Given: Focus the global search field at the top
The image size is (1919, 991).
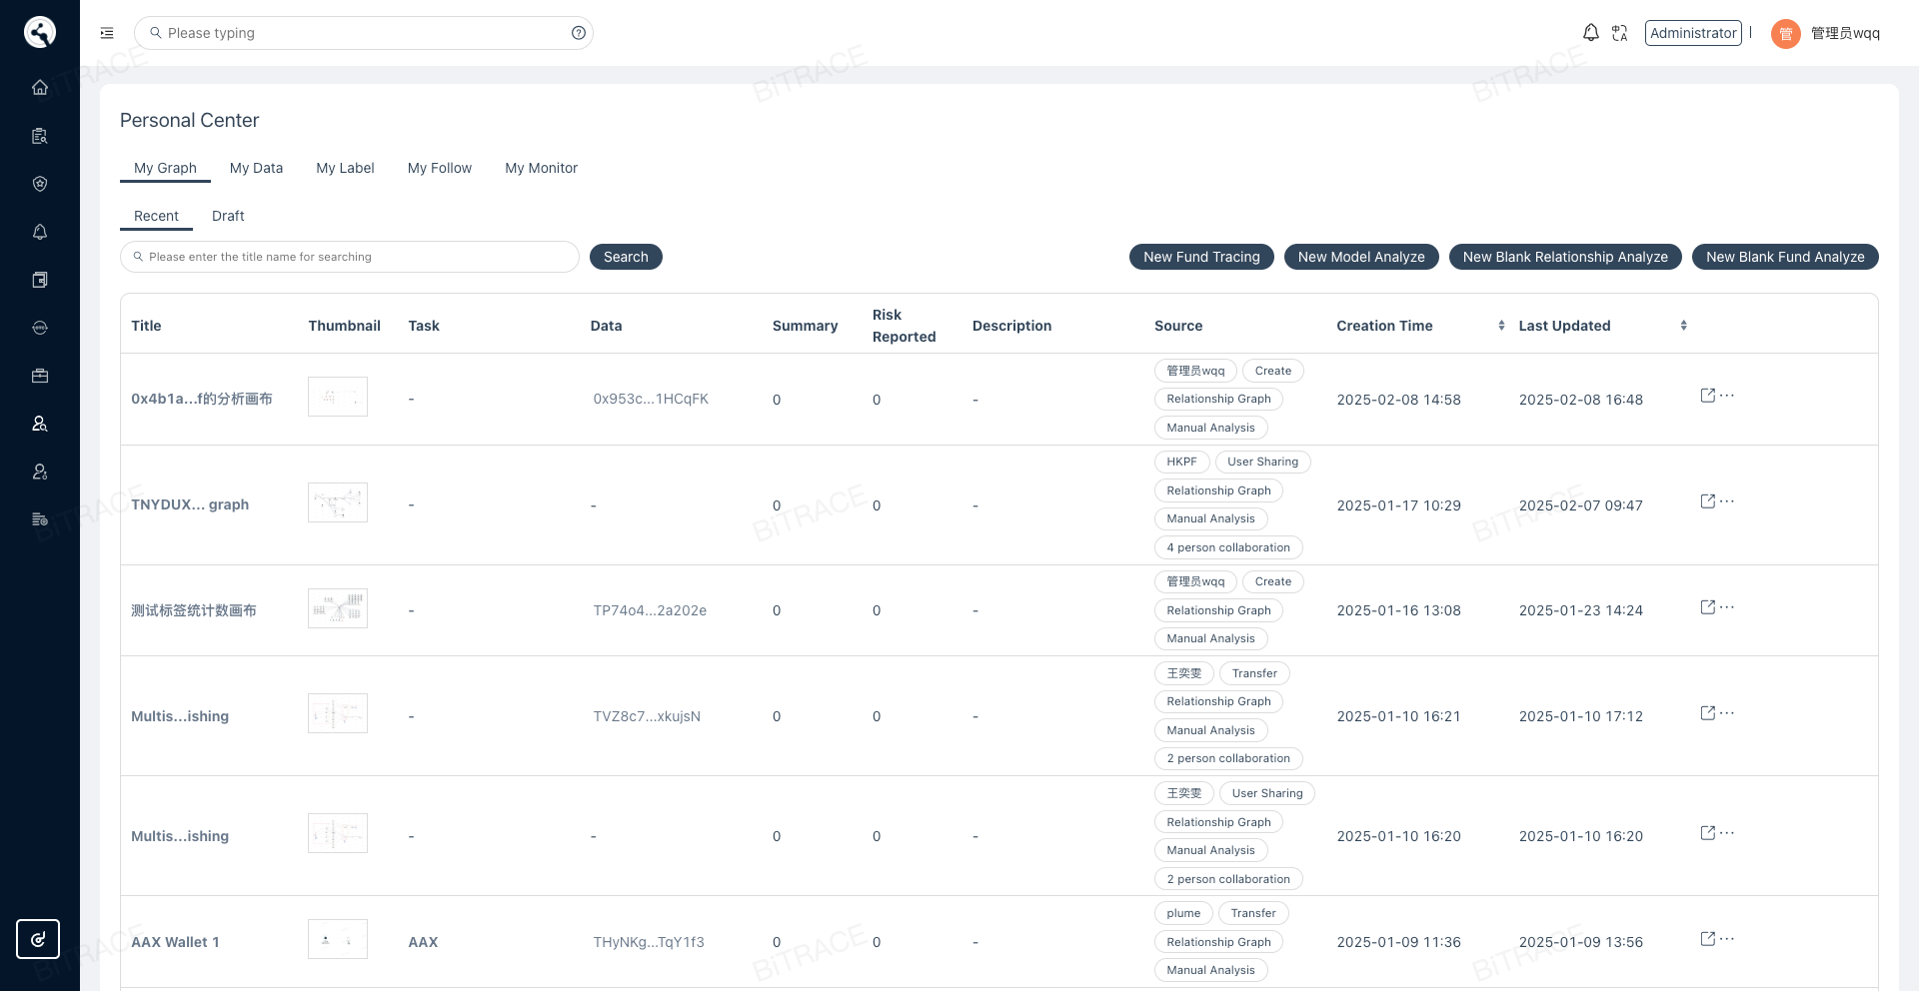Looking at the screenshot, I should (364, 33).
